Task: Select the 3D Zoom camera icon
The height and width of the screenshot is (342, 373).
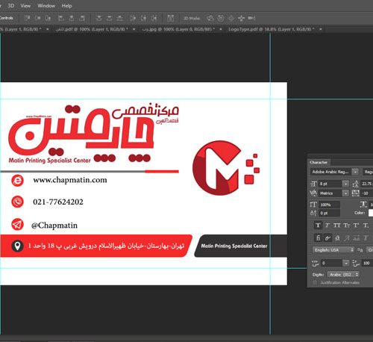Action: 251,18
